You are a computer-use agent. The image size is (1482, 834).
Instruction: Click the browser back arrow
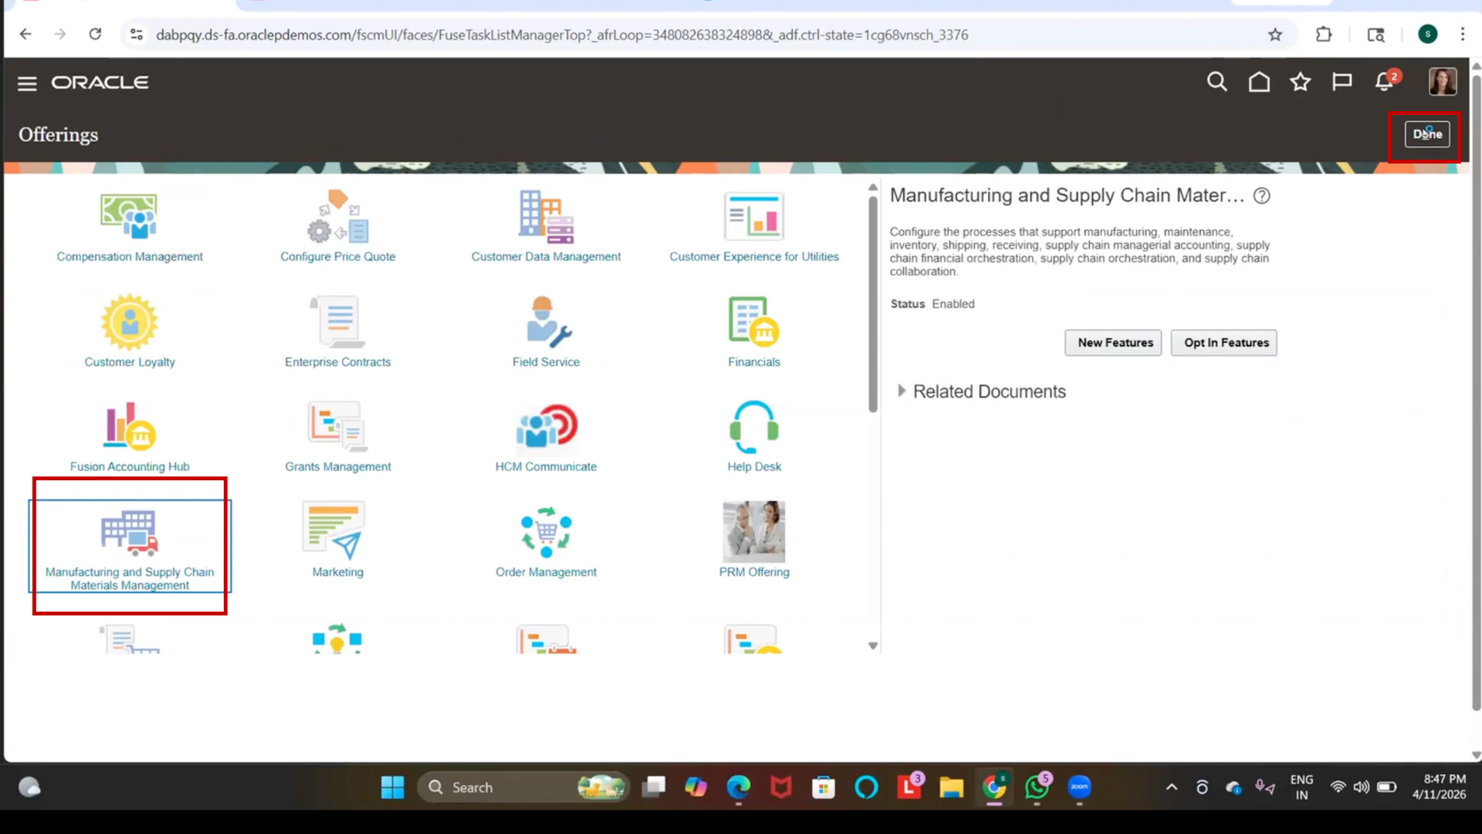pos(25,34)
